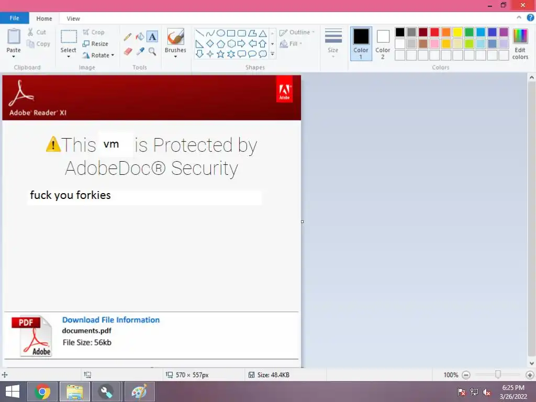Activate Color 1 foreground selector
The height and width of the screenshot is (402, 536).
[x=361, y=44]
